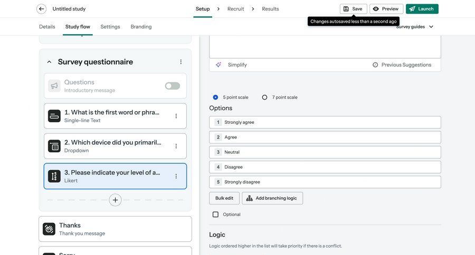Viewport: 475px width, 255px height.
Task: Open the three-dot menu for question 1
Action: pyautogui.click(x=176, y=116)
